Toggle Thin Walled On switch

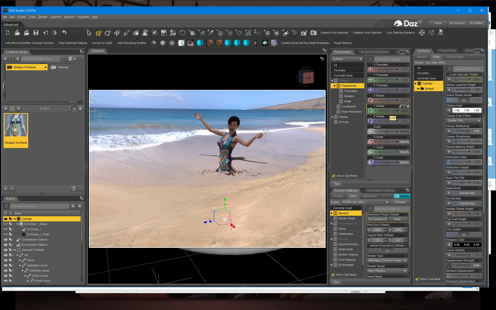[x=464, y=235]
